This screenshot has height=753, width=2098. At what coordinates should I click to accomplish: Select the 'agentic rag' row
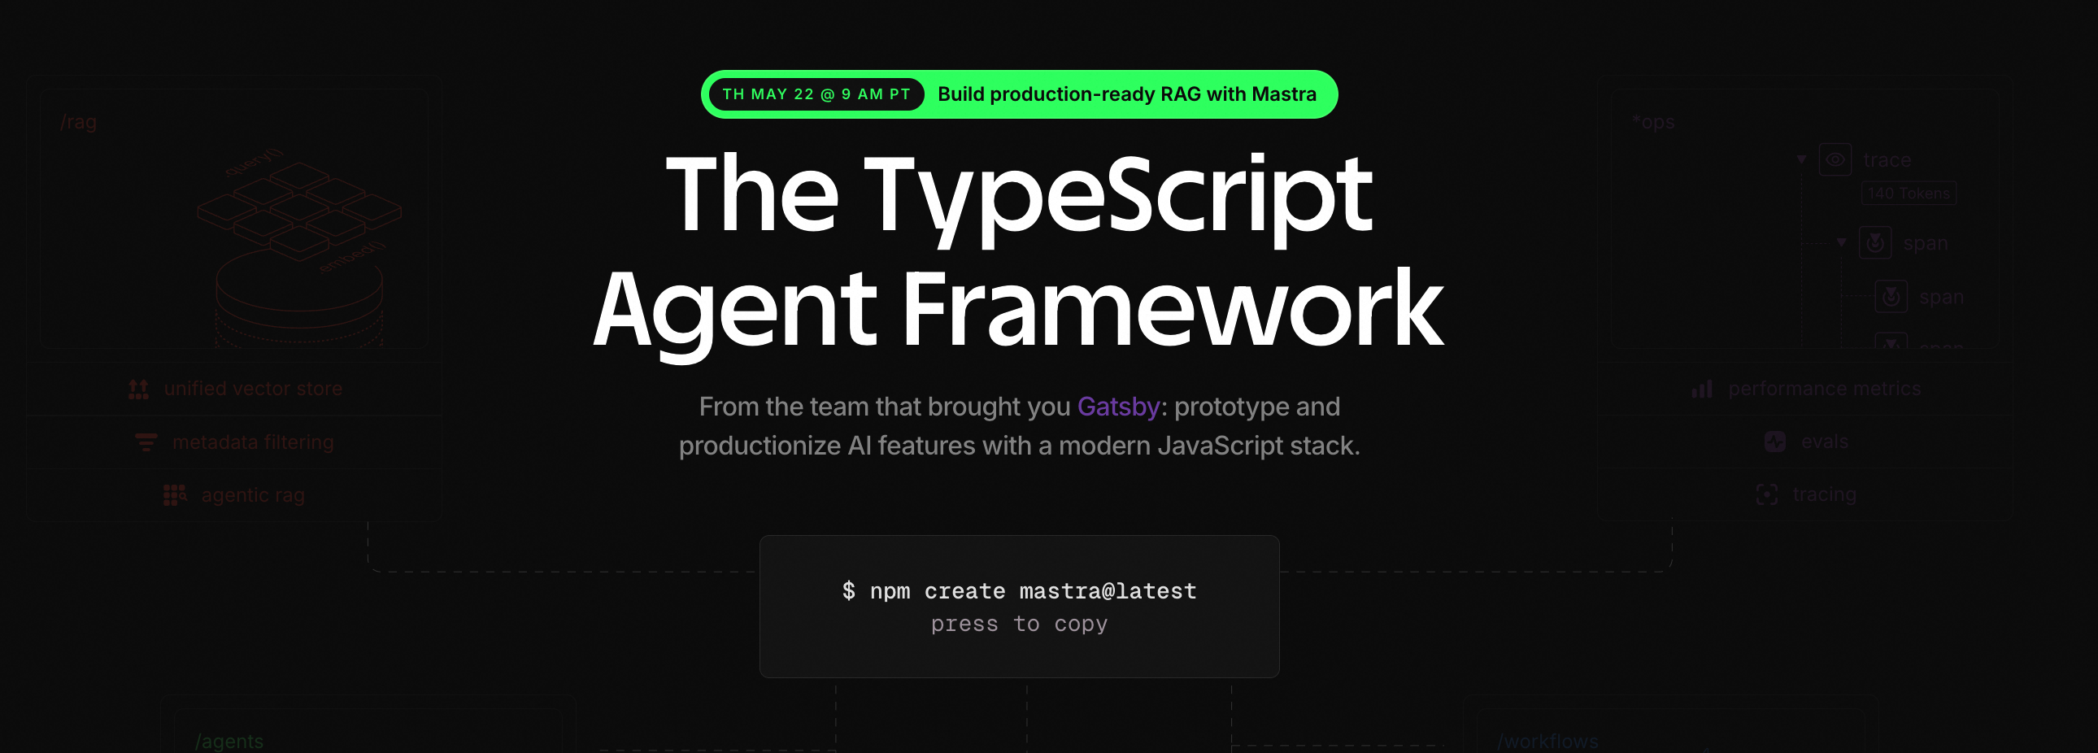coord(234,495)
